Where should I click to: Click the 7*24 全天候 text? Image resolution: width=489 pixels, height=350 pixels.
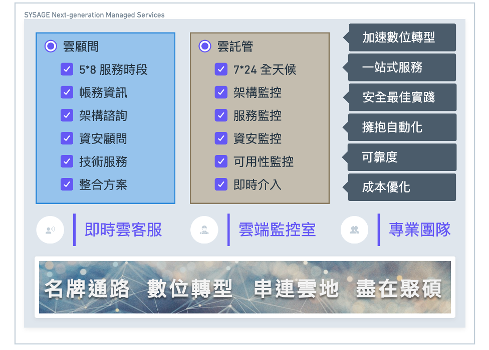click(x=265, y=69)
